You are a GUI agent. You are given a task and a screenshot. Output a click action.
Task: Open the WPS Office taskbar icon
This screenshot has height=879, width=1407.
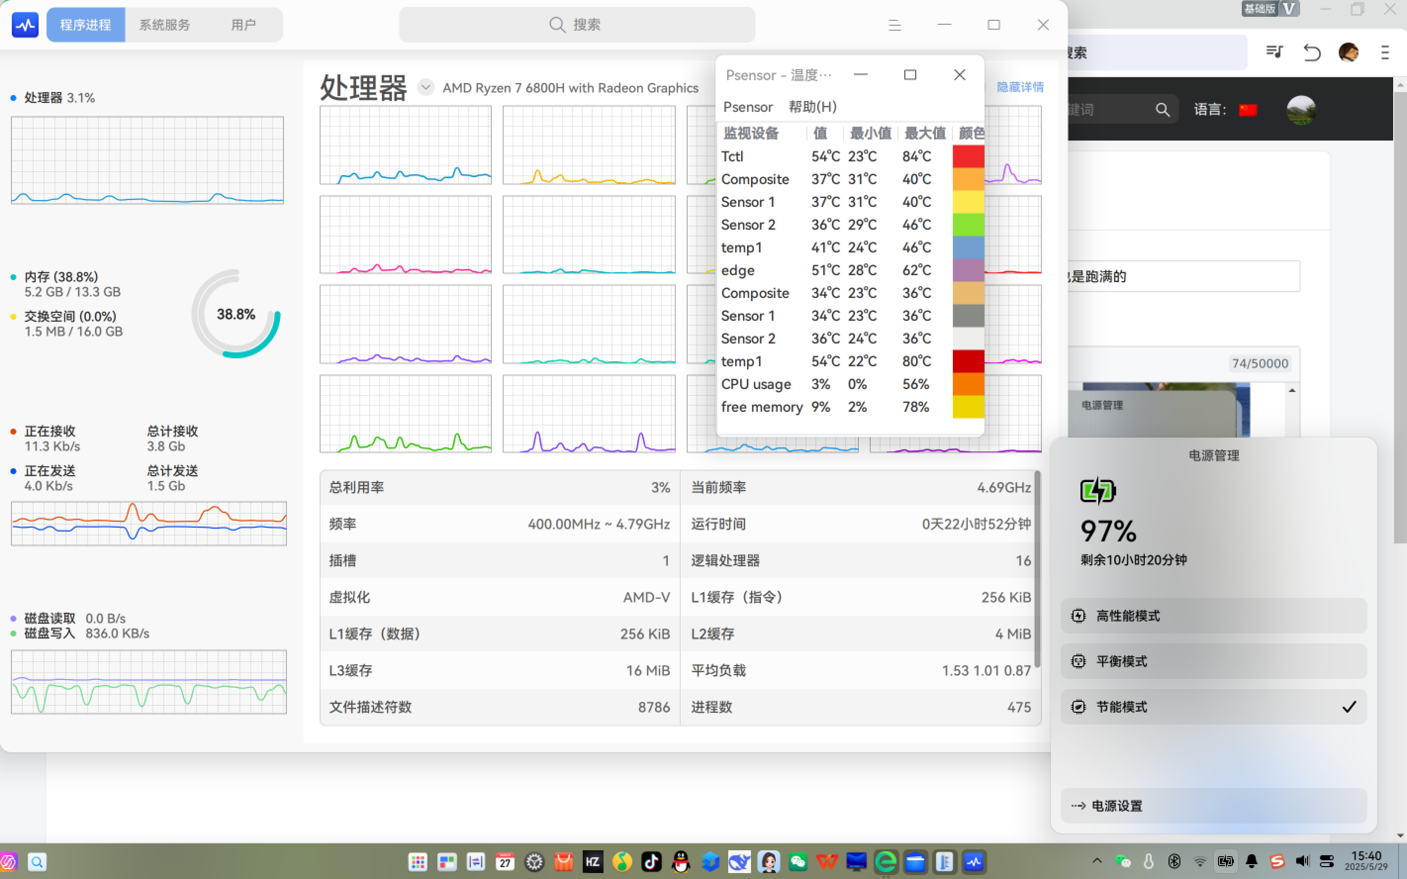click(827, 862)
